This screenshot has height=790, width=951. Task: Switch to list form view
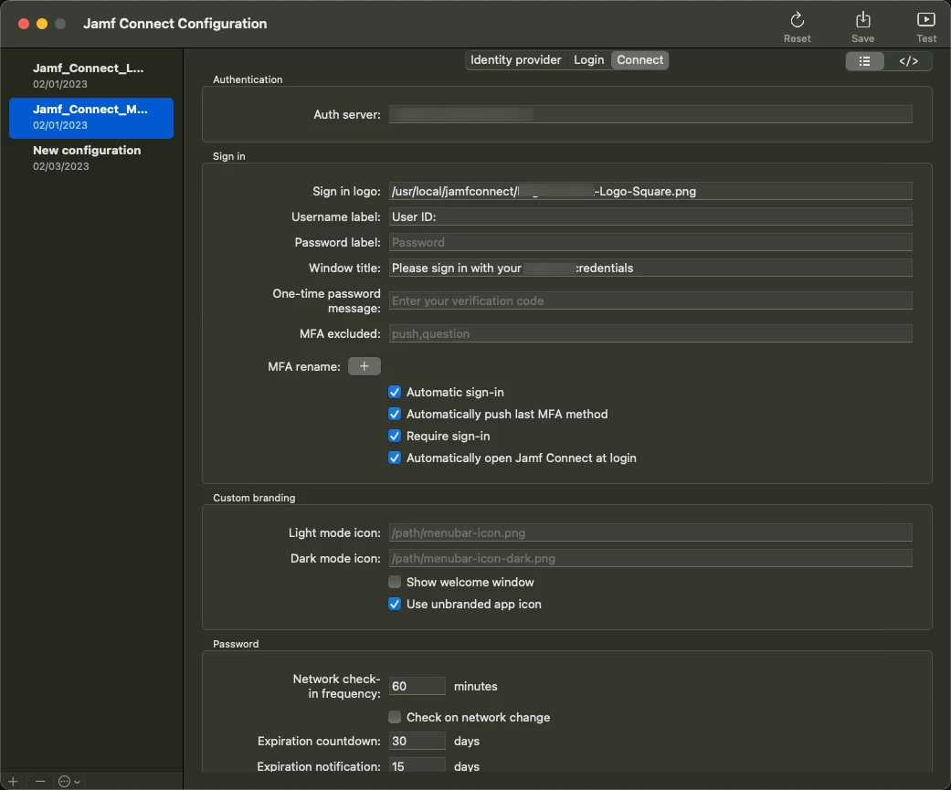tap(864, 61)
